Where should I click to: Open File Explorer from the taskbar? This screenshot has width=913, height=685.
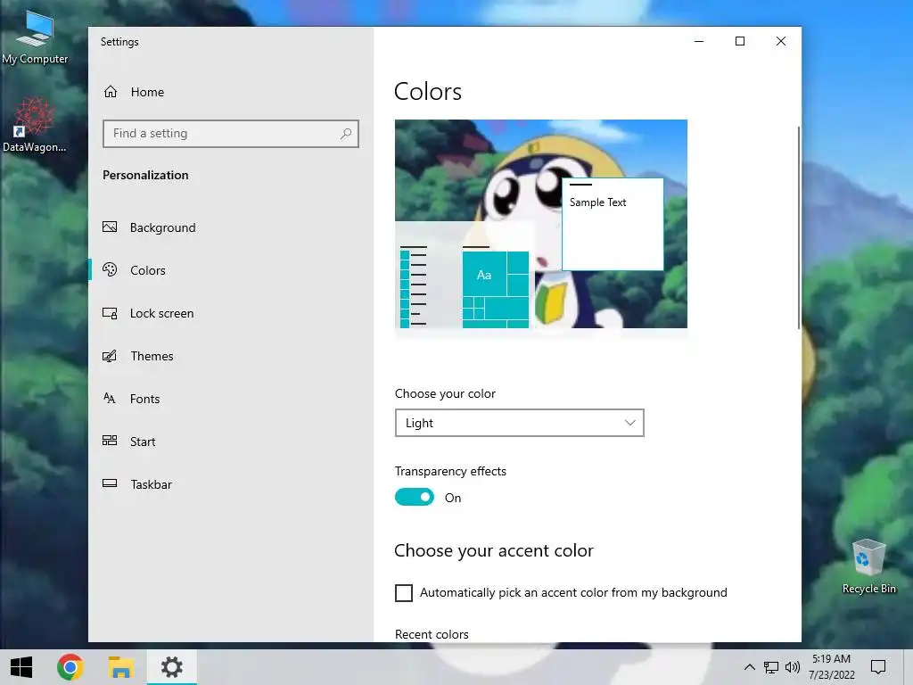click(x=120, y=667)
